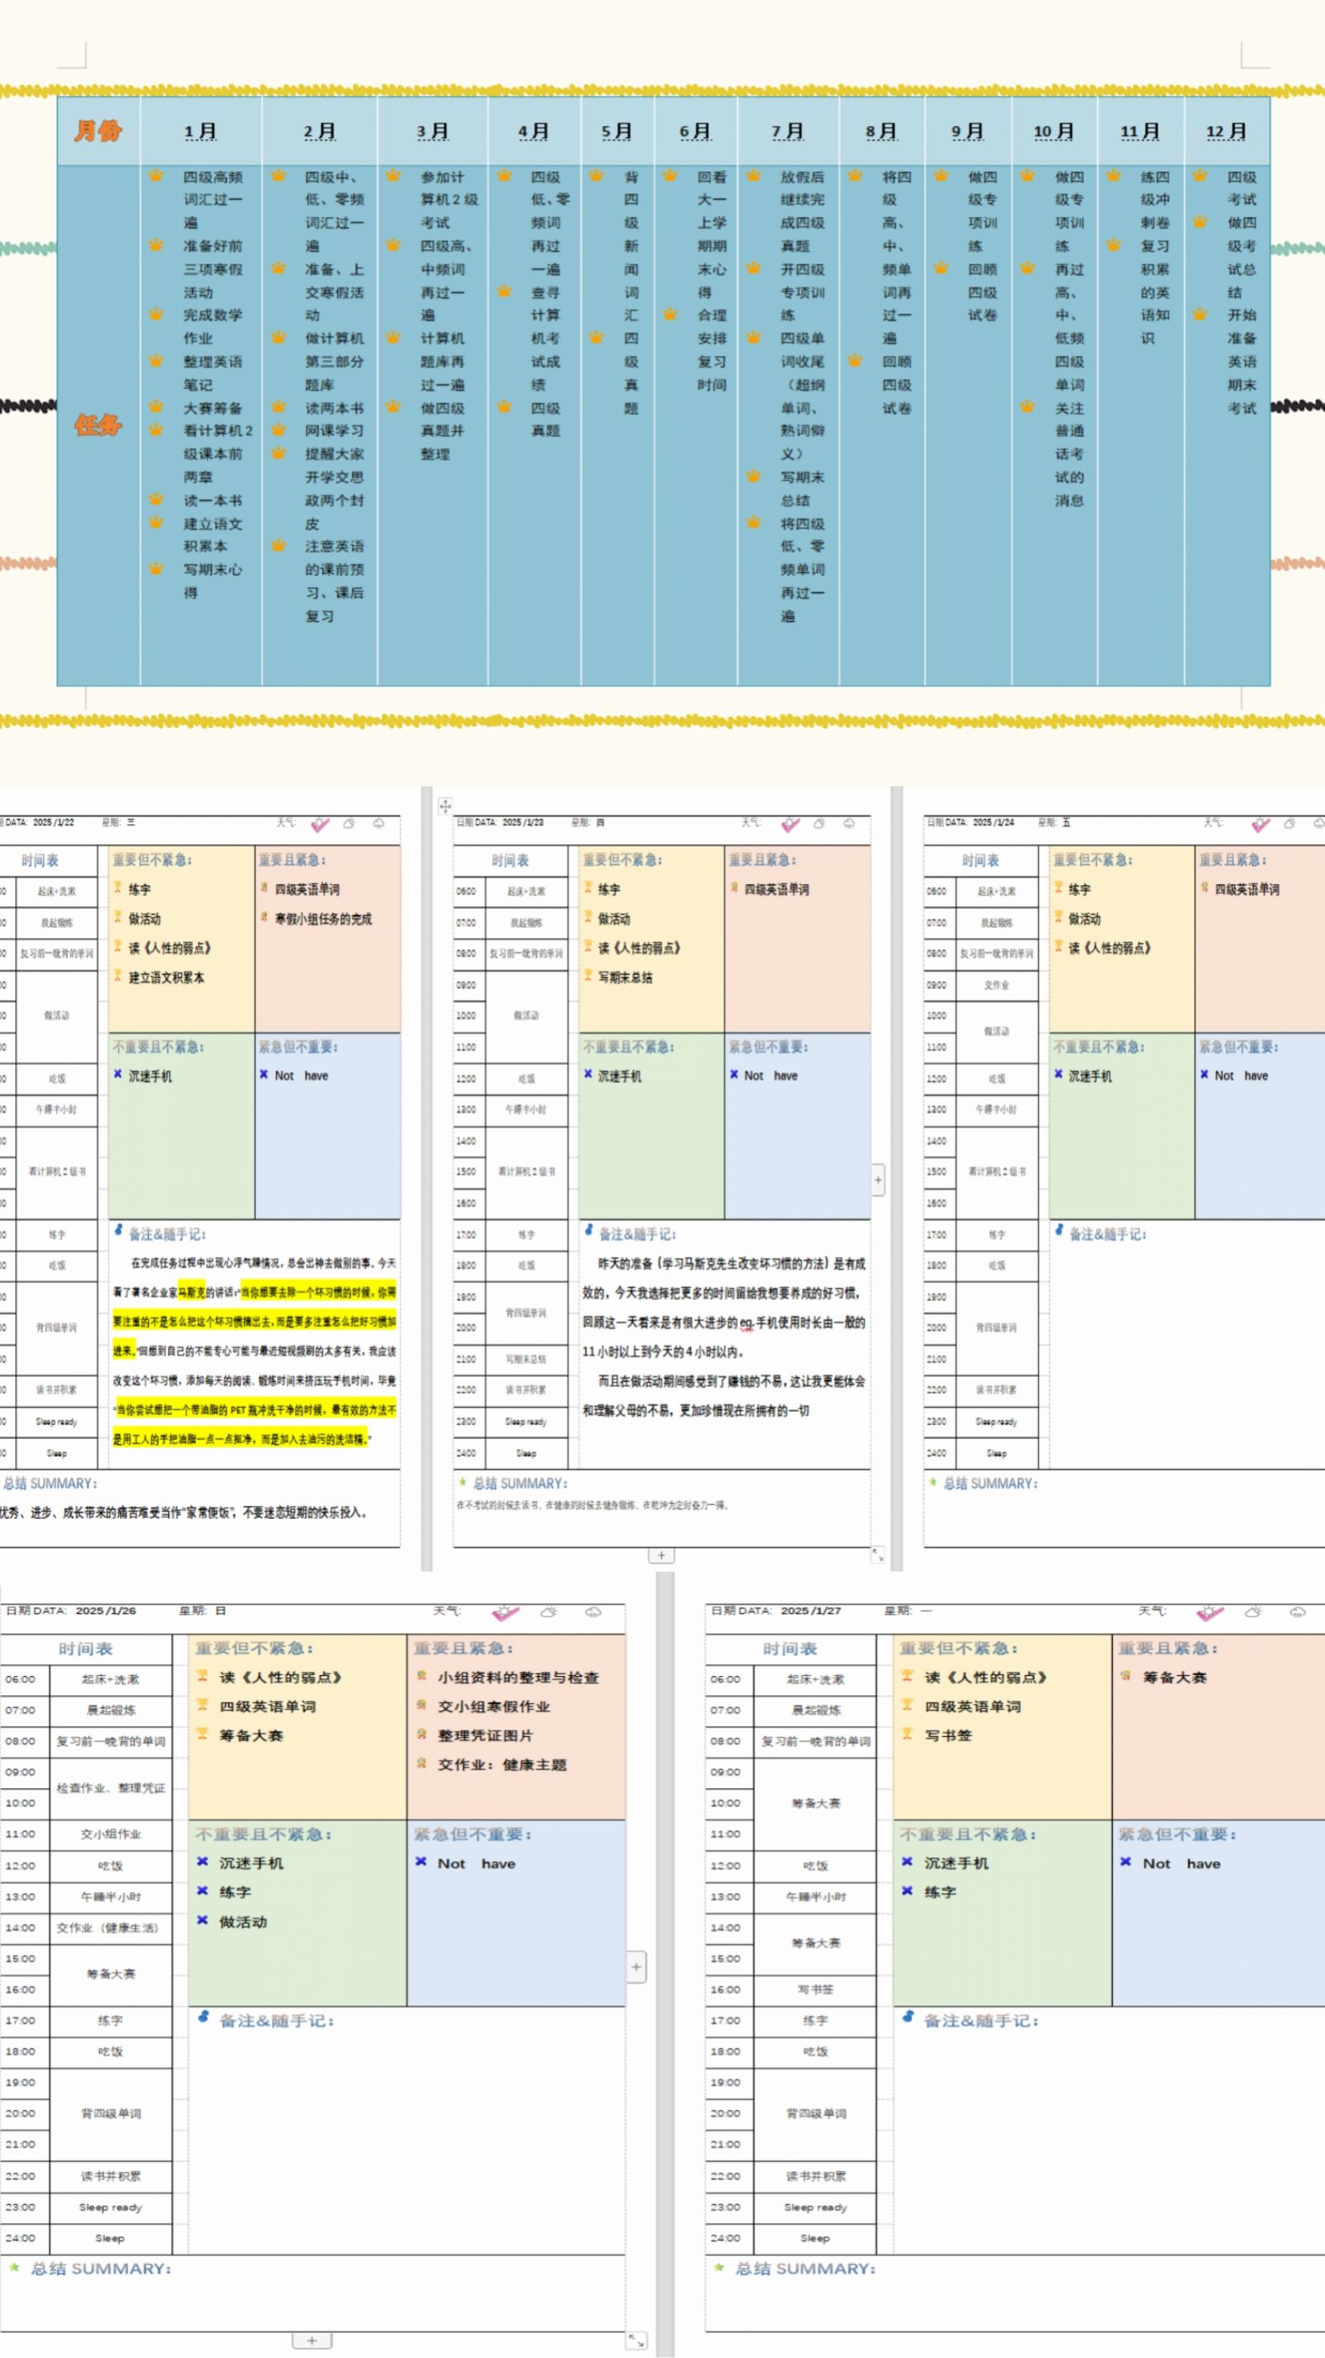Image resolution: width=1325 pixels, height=2358 pixels.
Task: Click the resize handle at the 2025/1/23 table corner
Action: click(x=877, y=1555)
